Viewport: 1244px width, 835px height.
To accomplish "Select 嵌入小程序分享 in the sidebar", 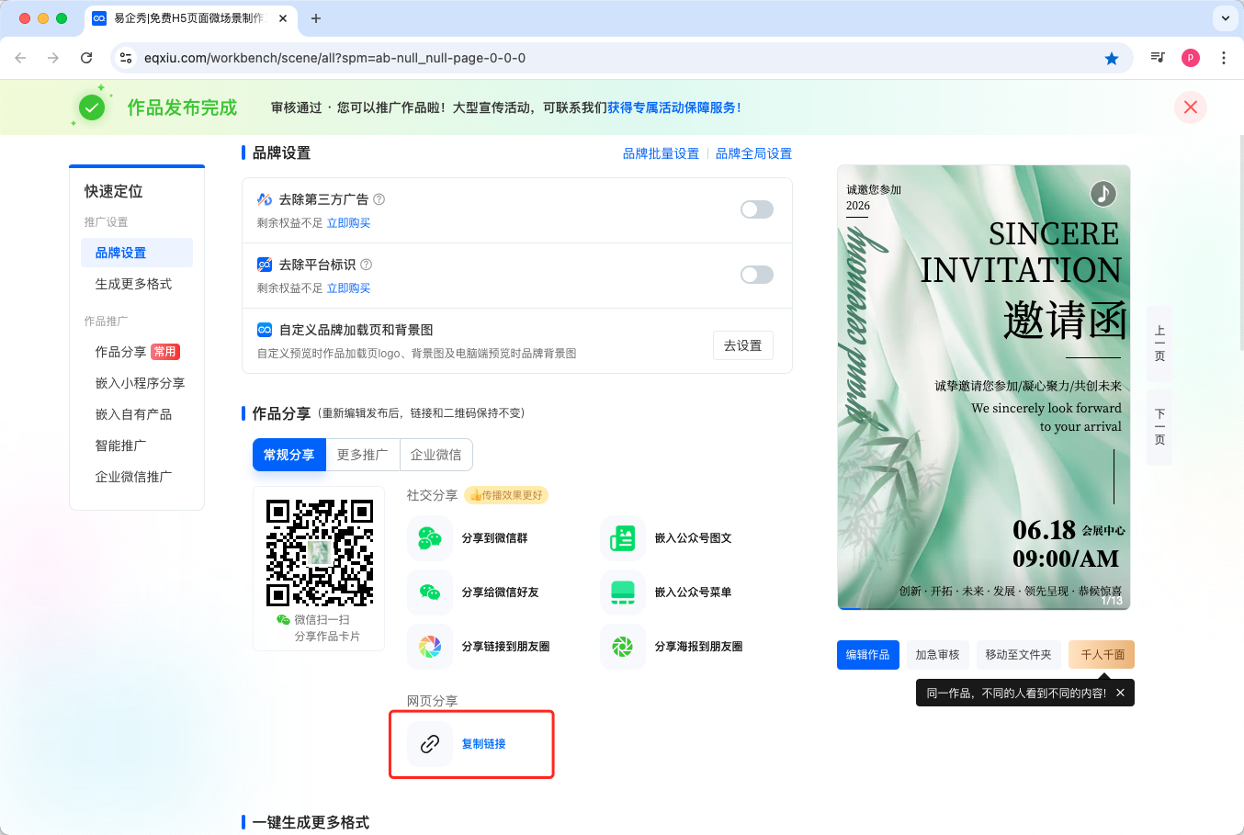I will [140, 383].
